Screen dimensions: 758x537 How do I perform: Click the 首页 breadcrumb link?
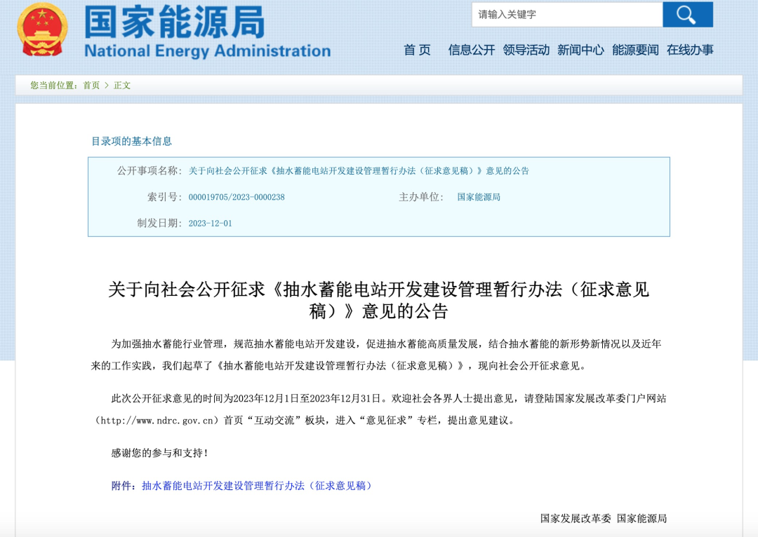pyautogui.click(x=91, y=86)
